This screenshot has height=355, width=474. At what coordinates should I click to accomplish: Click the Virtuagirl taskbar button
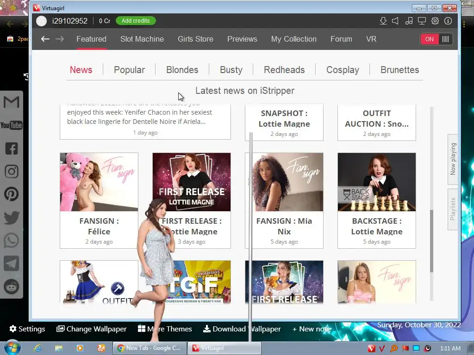[x=225, y=348]
